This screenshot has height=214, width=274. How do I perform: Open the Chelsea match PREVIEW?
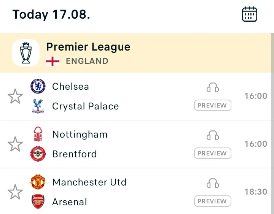(213, 105)
